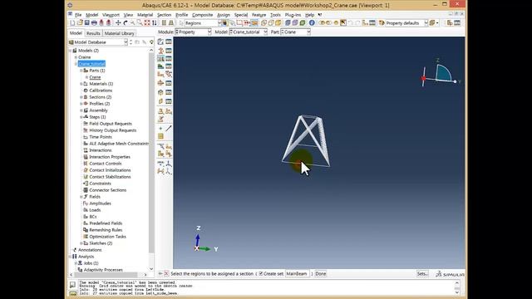532x299 pixels.
Task: Open the File menu
Action: pyautogui.click(x=78, y=15)
